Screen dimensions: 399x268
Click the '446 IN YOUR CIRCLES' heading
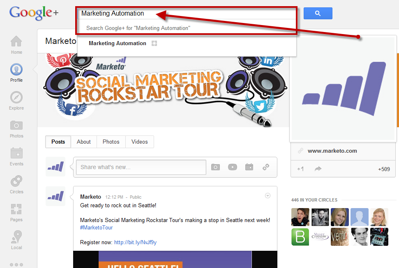tap(314, 200)
